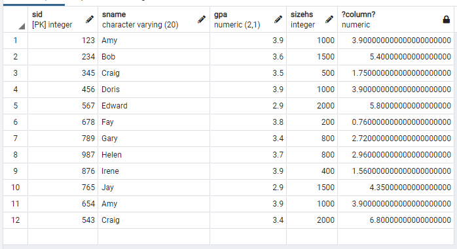The height and width of the screenshot is (249, 457).
Task: Click sid cell 123
Action: (63, 41)
